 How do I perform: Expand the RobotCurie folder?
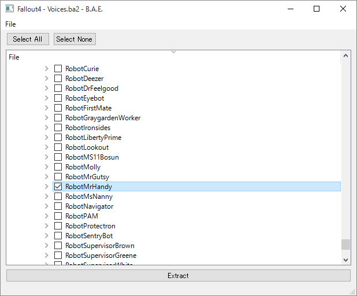pyautogui.click(x=47, y=69)
